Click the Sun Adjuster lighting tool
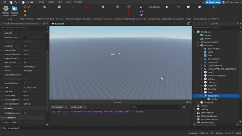The width and height of the screenshot is (242, 136). [154, 7]
